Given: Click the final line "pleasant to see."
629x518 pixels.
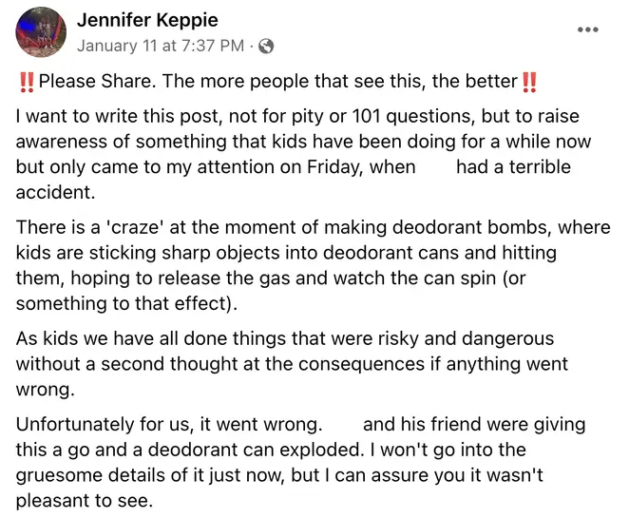Looking at the screenshot, I should (x=85, y=501).
